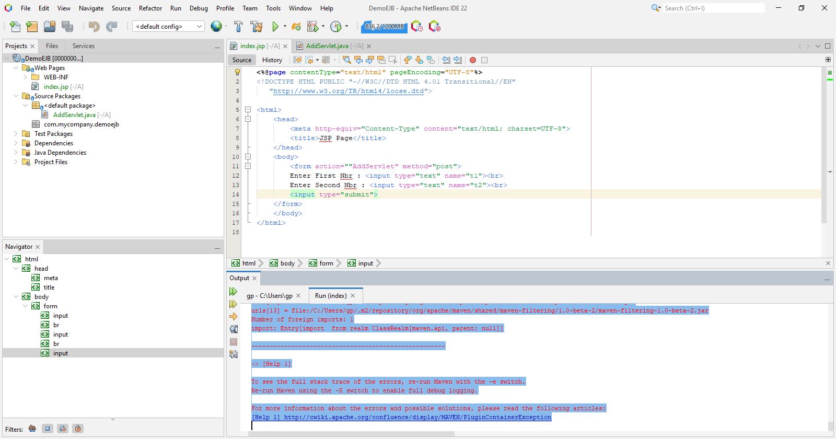Open the Refactor menu

click(150, 8)
